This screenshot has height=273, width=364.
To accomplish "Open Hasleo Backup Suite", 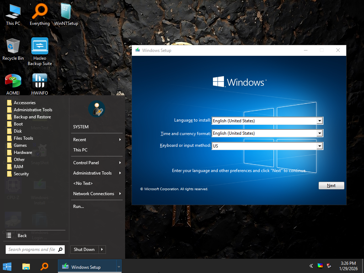I will (39, 46).
